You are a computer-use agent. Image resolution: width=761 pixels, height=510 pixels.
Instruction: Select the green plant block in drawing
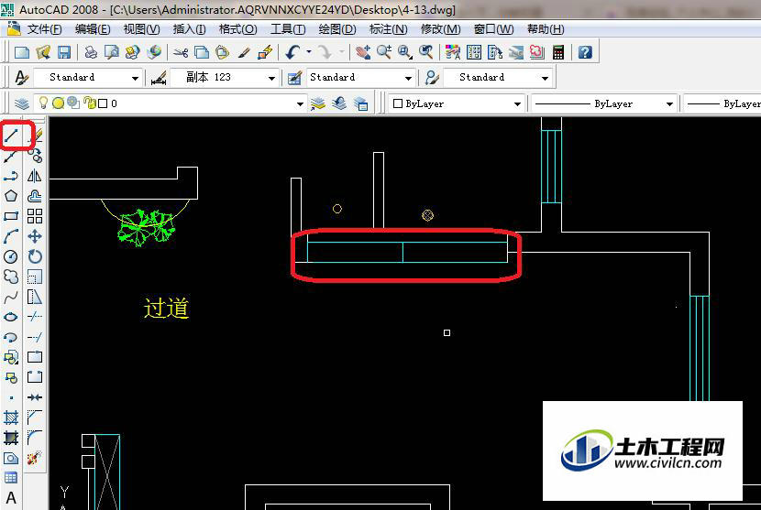point(146,227)
